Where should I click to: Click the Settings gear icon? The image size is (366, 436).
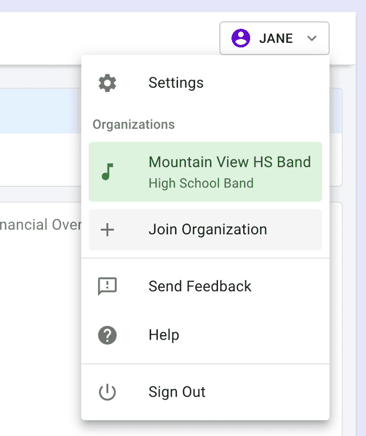(107, 83)
